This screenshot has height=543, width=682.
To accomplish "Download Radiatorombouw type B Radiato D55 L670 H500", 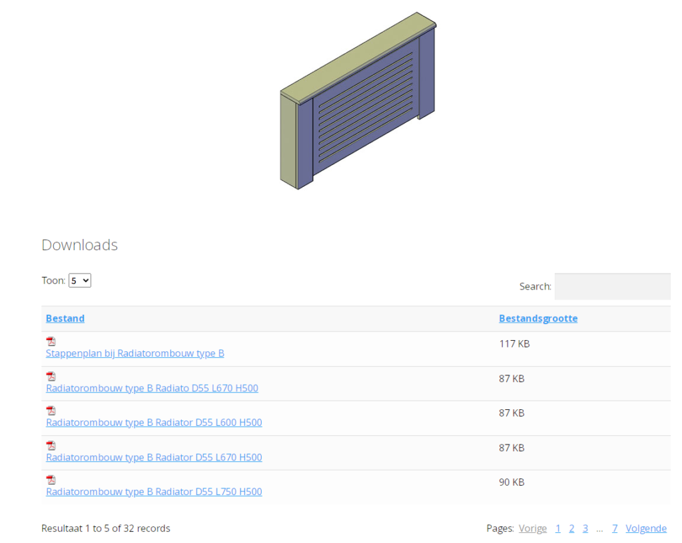I will [152, 388].
